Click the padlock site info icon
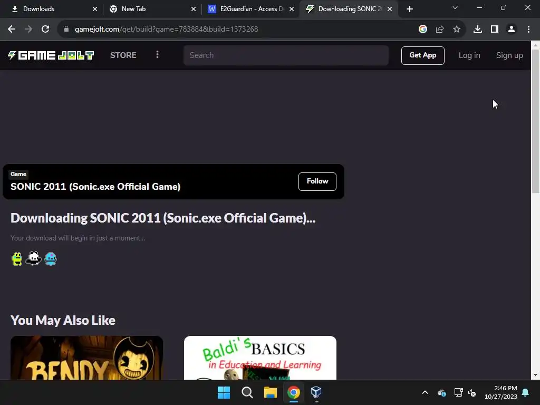Image resolution: width=540 pixels, height=405 pixels. point(66,29)
